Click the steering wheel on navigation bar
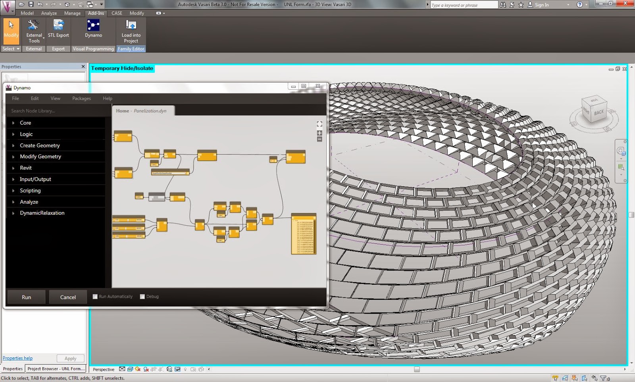This screenshot has height=382, width=635. (x=621, y=151)
